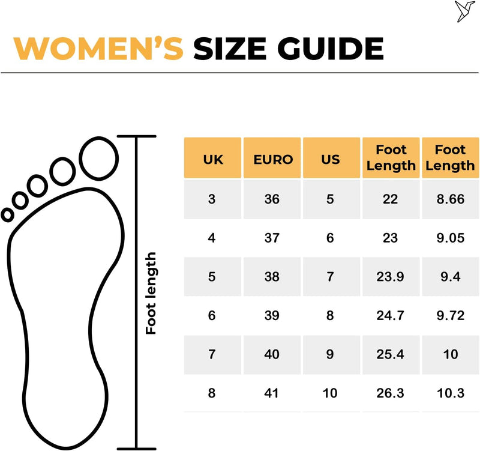Click the rightmost Foot Length column header
Viewport: 480px width, 451px height.
tap(450, 157)
